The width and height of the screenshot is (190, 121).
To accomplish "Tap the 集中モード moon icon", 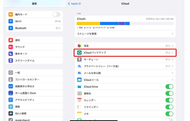I will (x=11, y=54).
